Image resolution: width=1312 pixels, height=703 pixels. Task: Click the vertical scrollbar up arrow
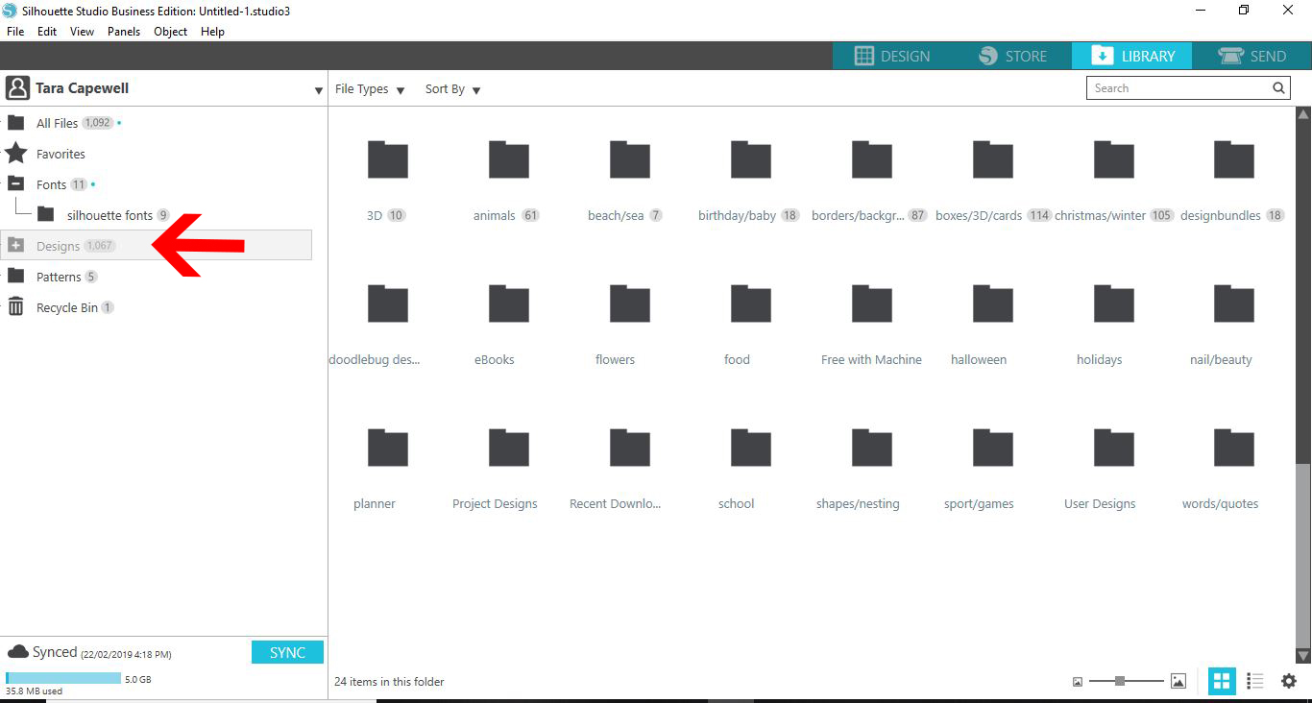tap(1303, 114)
